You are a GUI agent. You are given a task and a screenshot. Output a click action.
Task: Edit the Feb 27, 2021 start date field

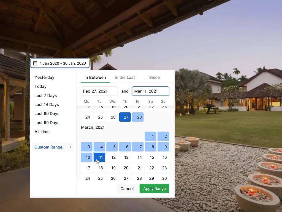tap(99, 91)
